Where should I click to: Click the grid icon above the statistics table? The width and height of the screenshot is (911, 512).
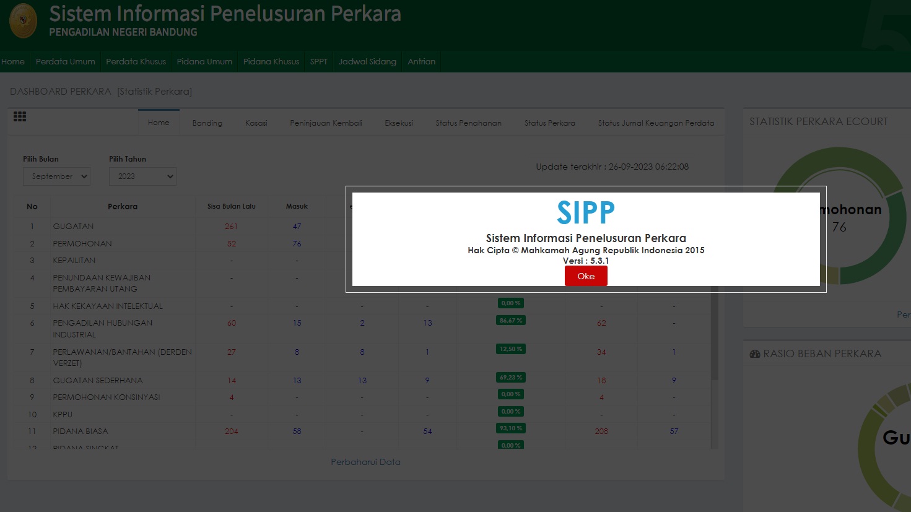pyautogui.click(x=19, y=117)
